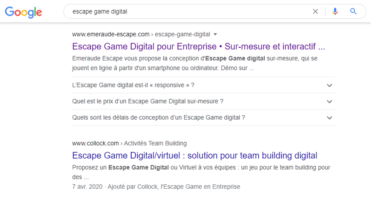371x201 pixels.
Task: Open the dropdown arrow beside the emeraude-escape URL
Action: pos(215,34)
